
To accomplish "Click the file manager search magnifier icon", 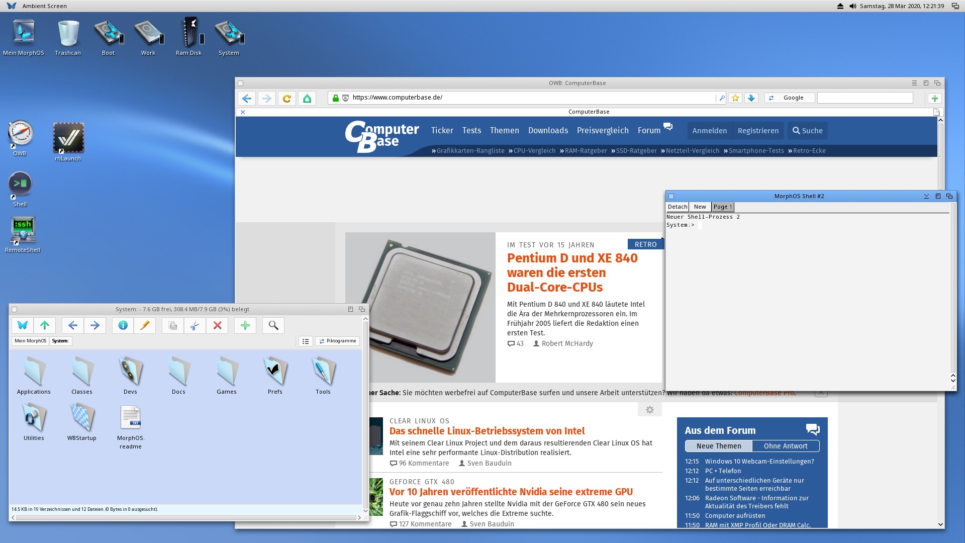I will point(273,325).
